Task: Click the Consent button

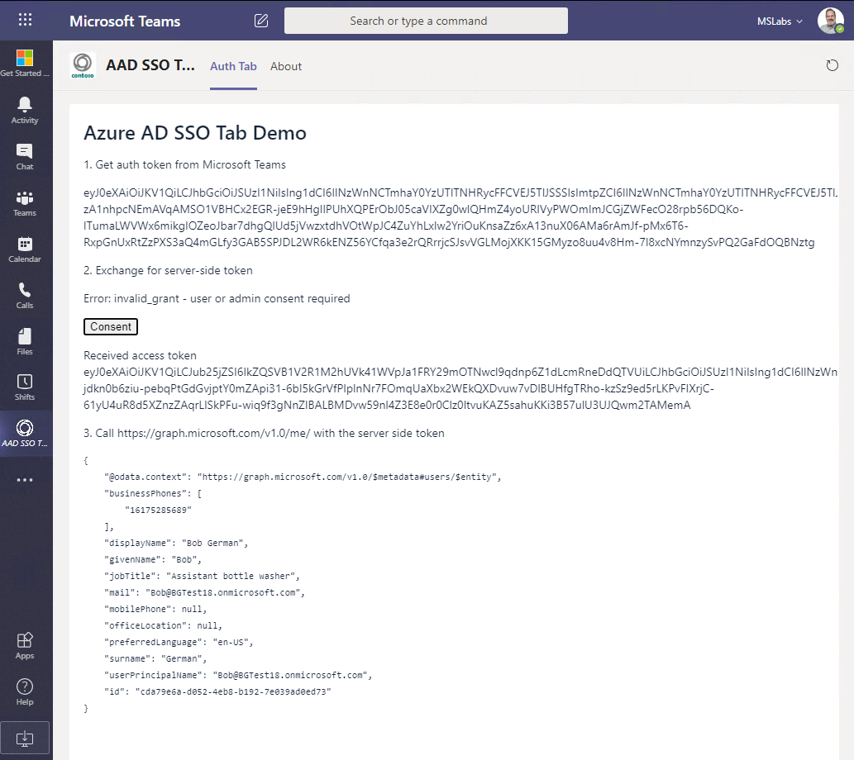Action: [111, 326]
